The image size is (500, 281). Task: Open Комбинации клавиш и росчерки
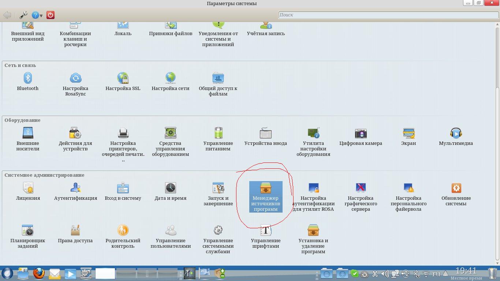(x=75, y=35)
